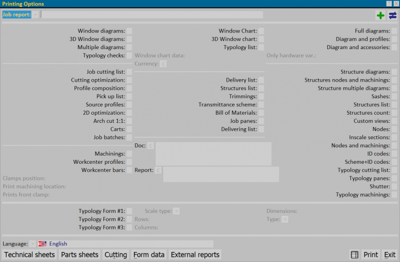400x262 pixels.
Task: Toggle the Profile composition checkbox
Action: (129, 88)
